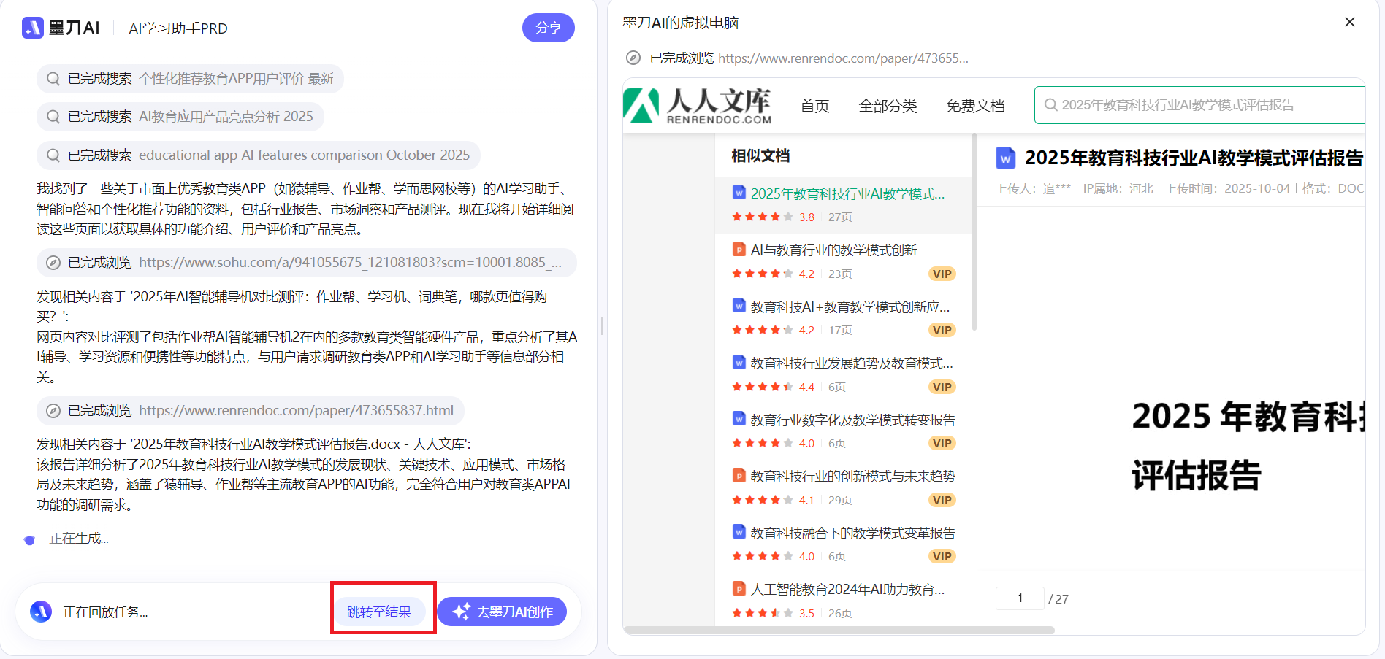The width and height of the screenshot is (1385, 659).
Task: Click the search step AI教育应用产品亮点分析 2025
Action: click(x=180, y=117)
